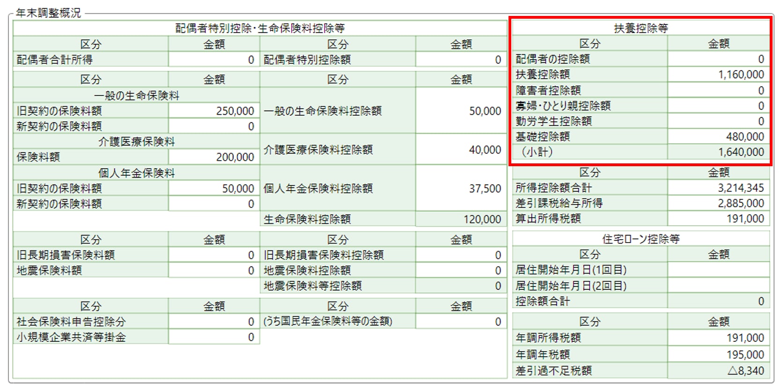Select the 介護医療保険料 保険料額 value 200,000
Image resolution: width=781 pixels, height=390 pixels.
pos(214,157)
